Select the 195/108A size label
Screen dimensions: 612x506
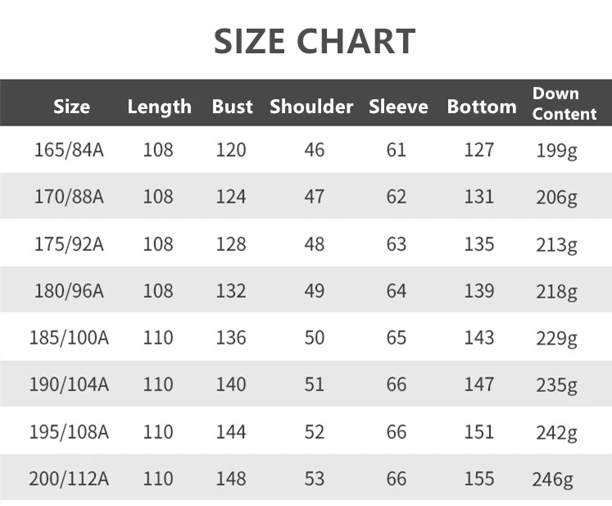tap(70, 431)
